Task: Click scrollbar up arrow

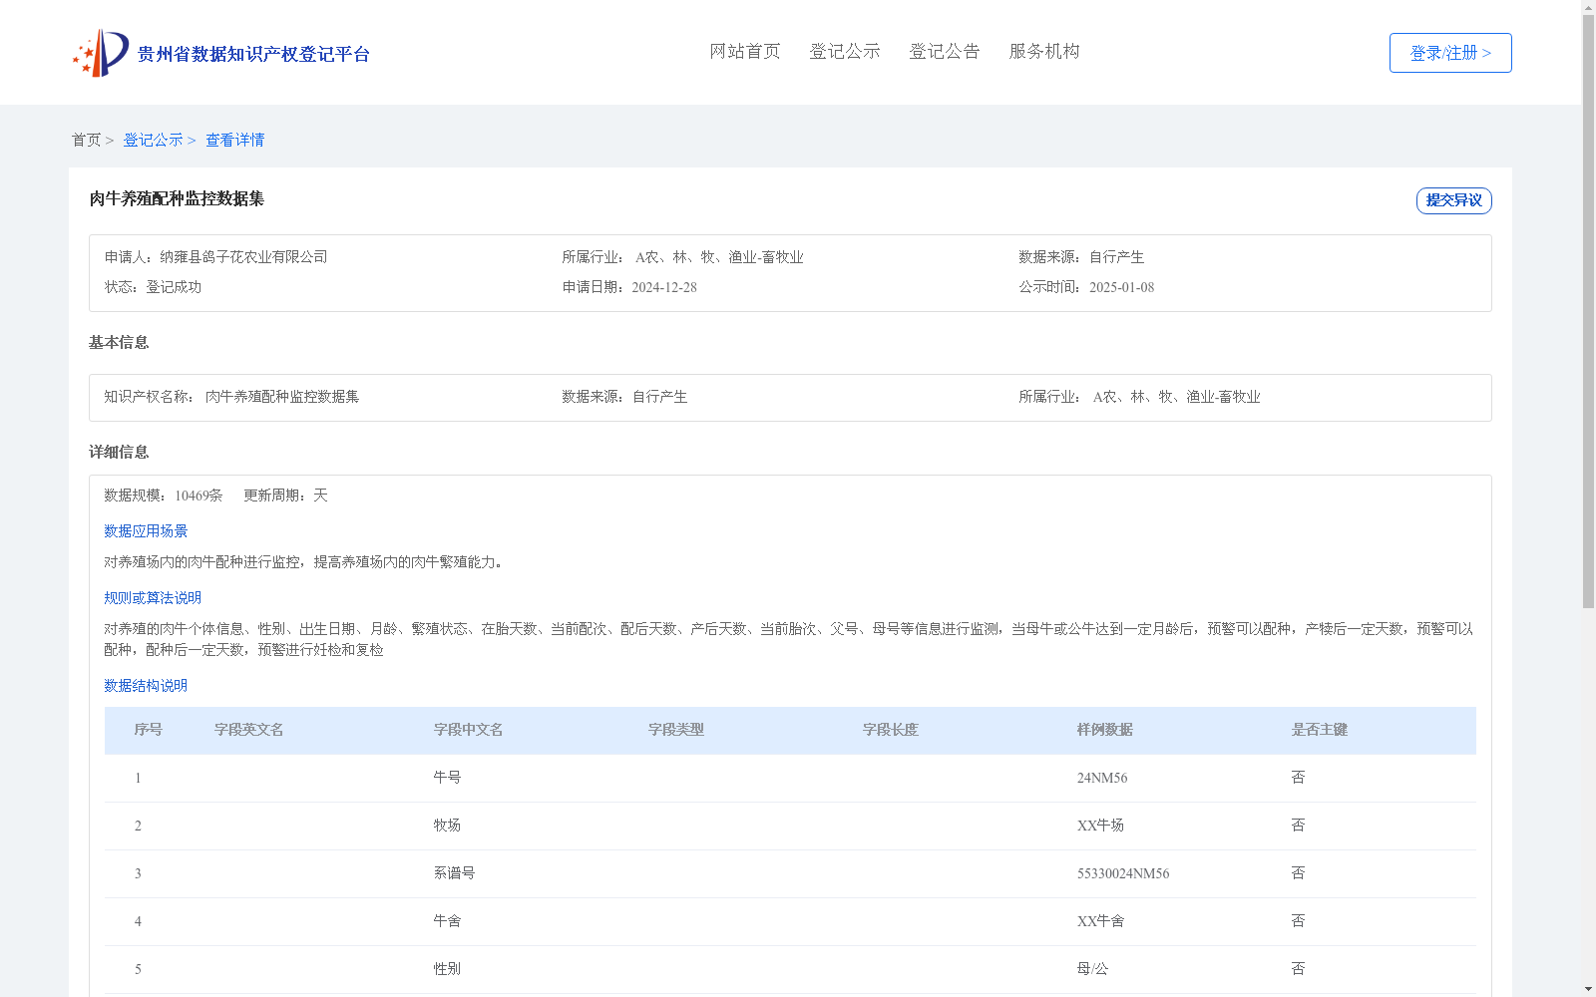Action: pyautogui.click(x=1588, y=7)
